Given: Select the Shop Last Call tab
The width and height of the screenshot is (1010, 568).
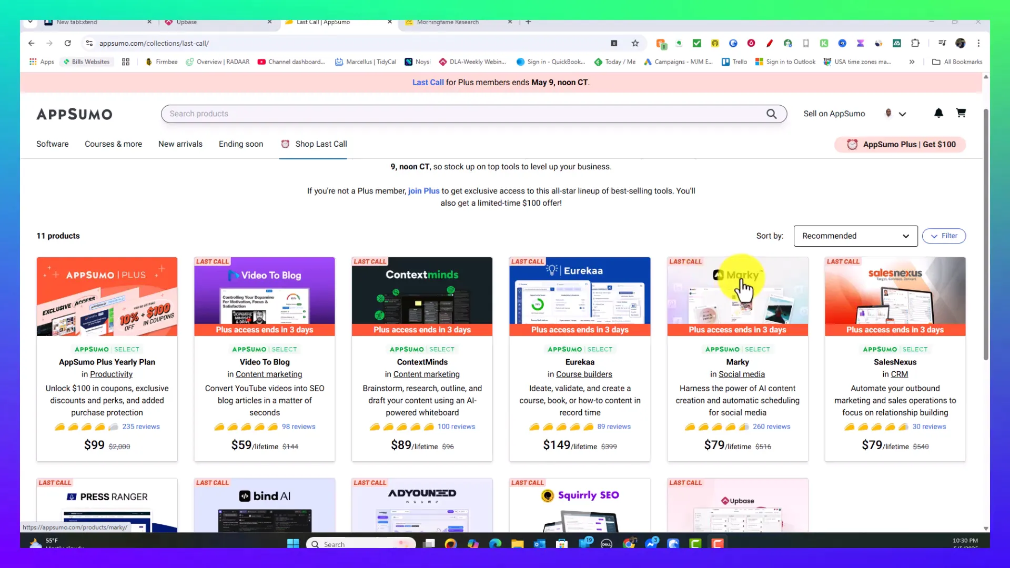Looking at the screenshot, I should 314,144.
